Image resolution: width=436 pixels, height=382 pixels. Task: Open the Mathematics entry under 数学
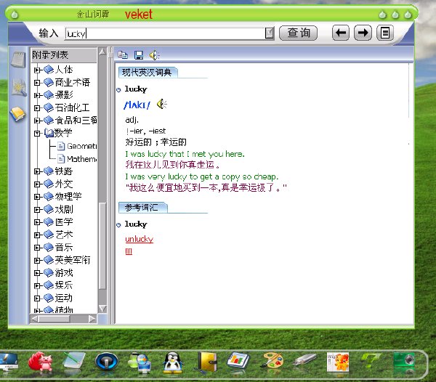pyautogui.click(x=77, y=159)
